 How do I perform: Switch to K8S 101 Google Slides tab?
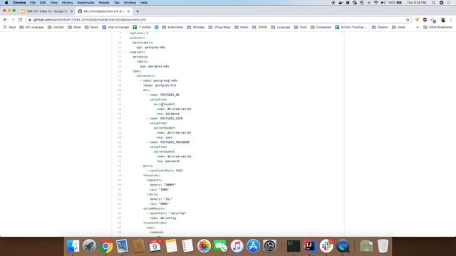46,11
